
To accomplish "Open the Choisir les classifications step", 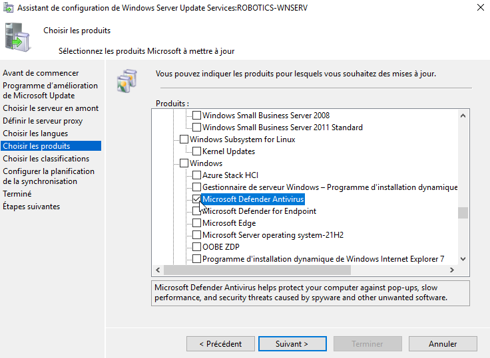I will pyautogui.click(x=46, y=159).
